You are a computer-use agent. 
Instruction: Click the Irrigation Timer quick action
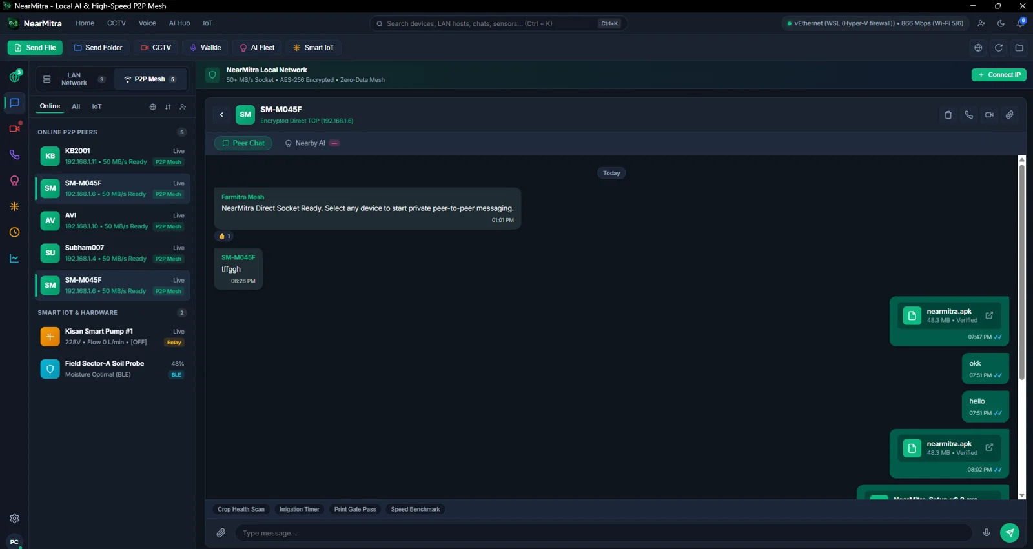(x=300, y=509)
